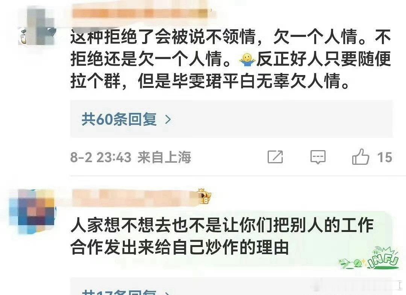Tap the chevron next to 共60条回复

tap(168, 119)
